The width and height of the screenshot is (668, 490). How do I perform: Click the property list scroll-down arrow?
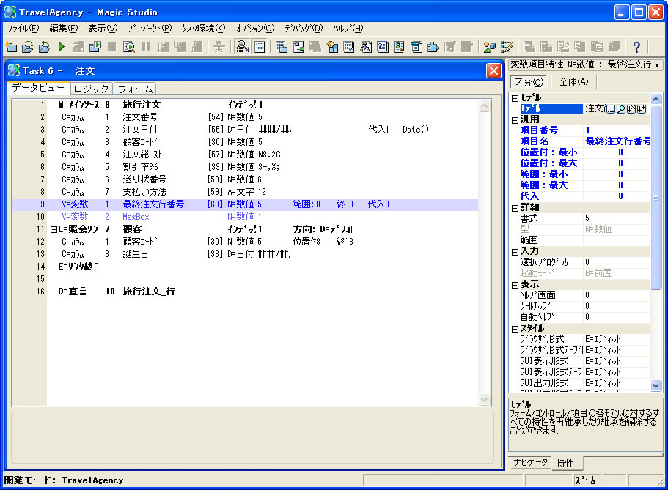pyautogui.click(x=656, y=386)
